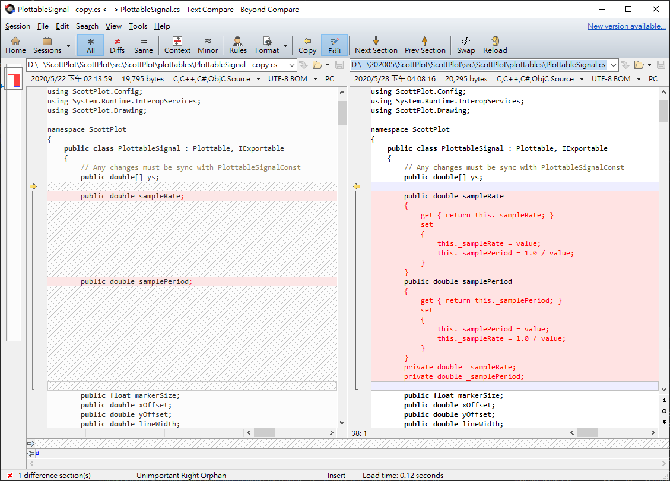Screen dimensions: 670x481
Task: Open the Tools menu
Action: click(138, 26)
